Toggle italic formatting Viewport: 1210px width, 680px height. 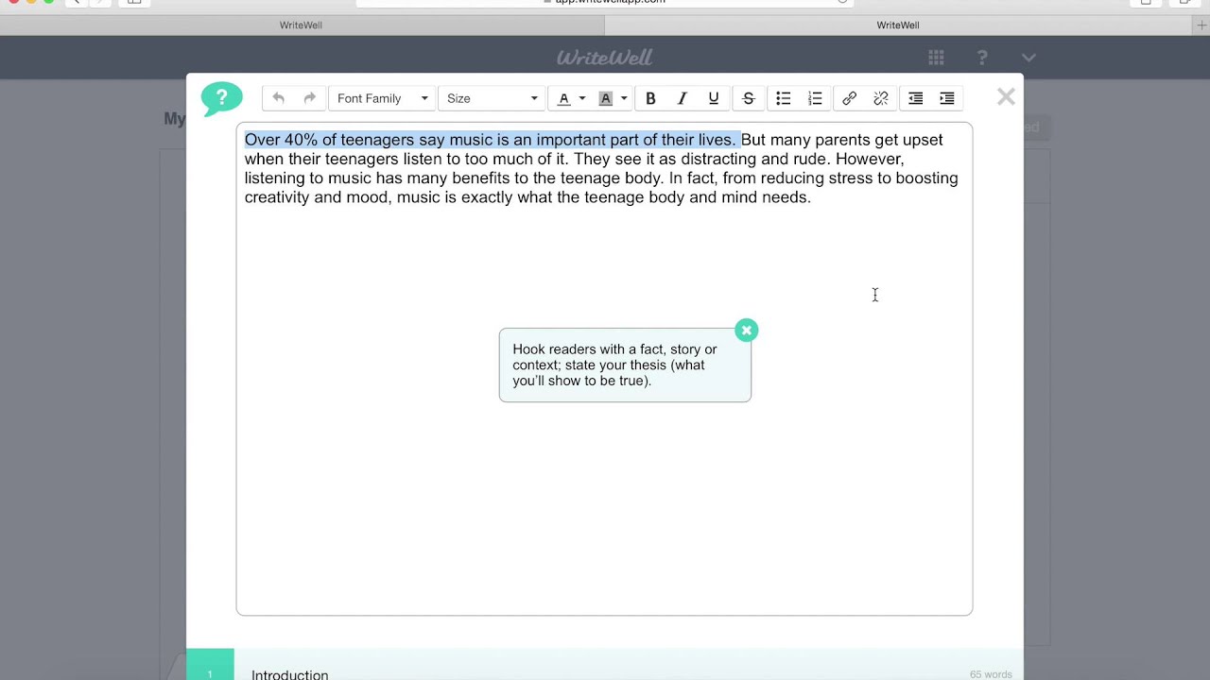click(682, 98)
